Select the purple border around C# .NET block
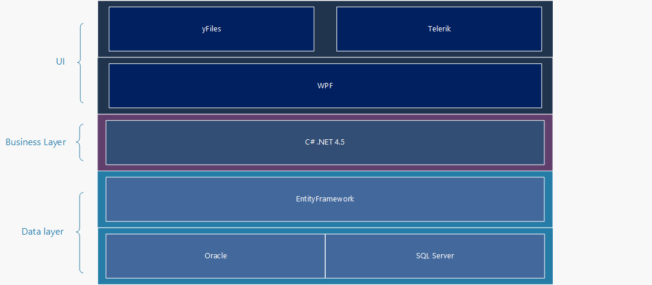 [x=549, y=142]
